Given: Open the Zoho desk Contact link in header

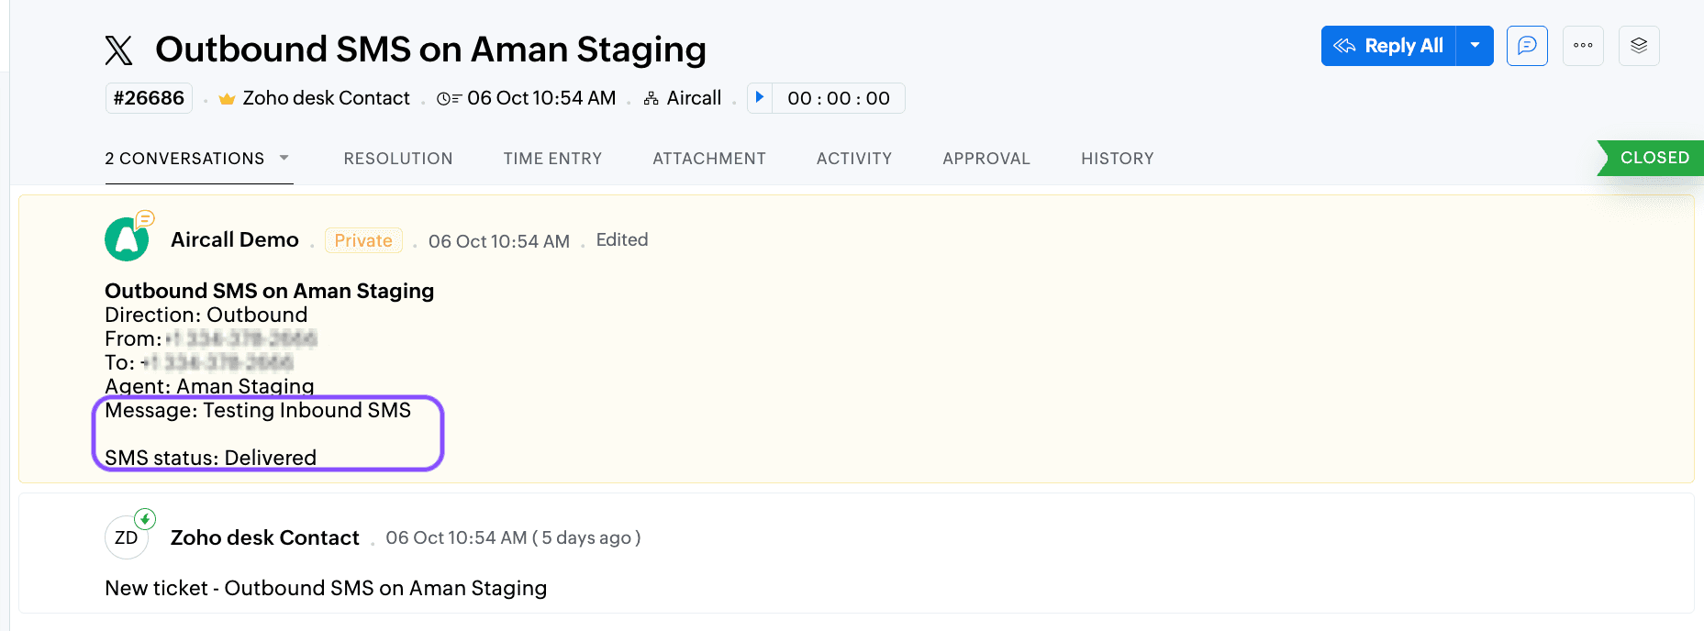Looking at the screenshot, I should click(x=326, y=98).
